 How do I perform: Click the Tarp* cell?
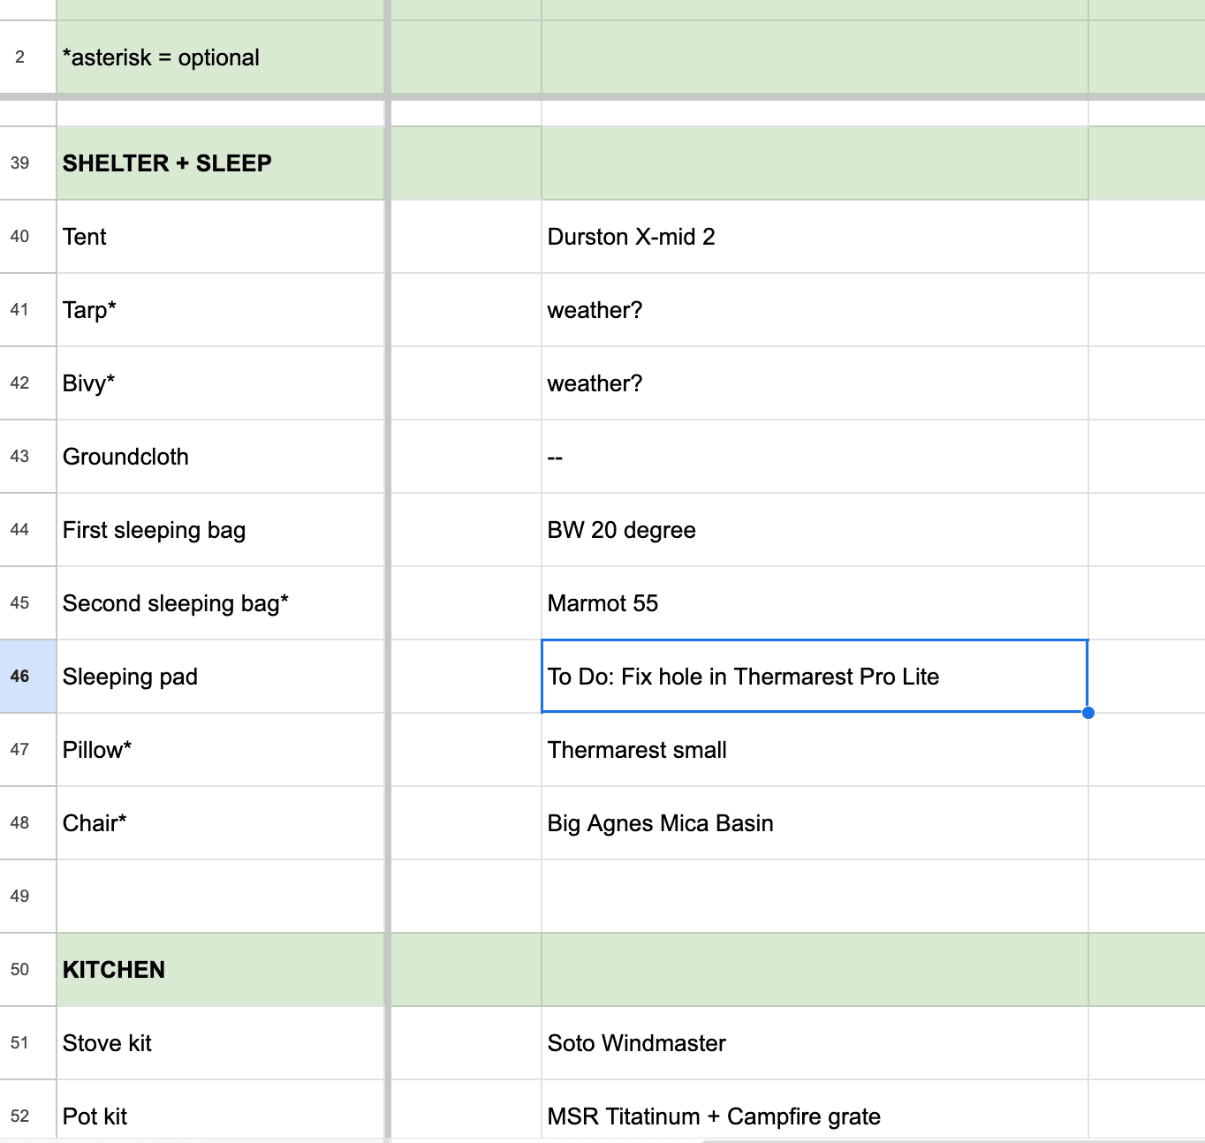221,310
